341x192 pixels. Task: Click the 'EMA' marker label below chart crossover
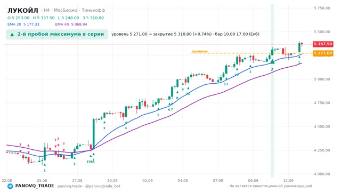pyautogui.click(x=91, y=162)
